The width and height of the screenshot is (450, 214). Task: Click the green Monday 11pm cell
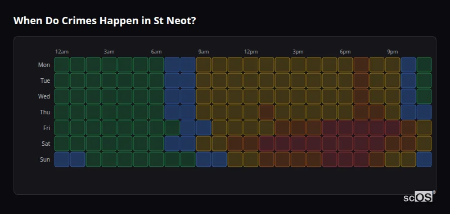[x=424, y=65]
